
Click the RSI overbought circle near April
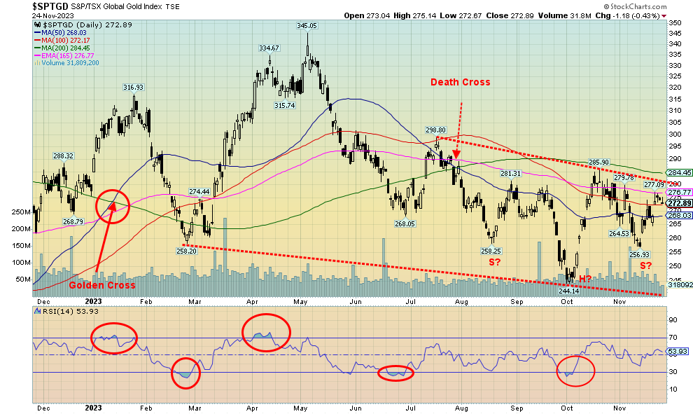[265, 331]
